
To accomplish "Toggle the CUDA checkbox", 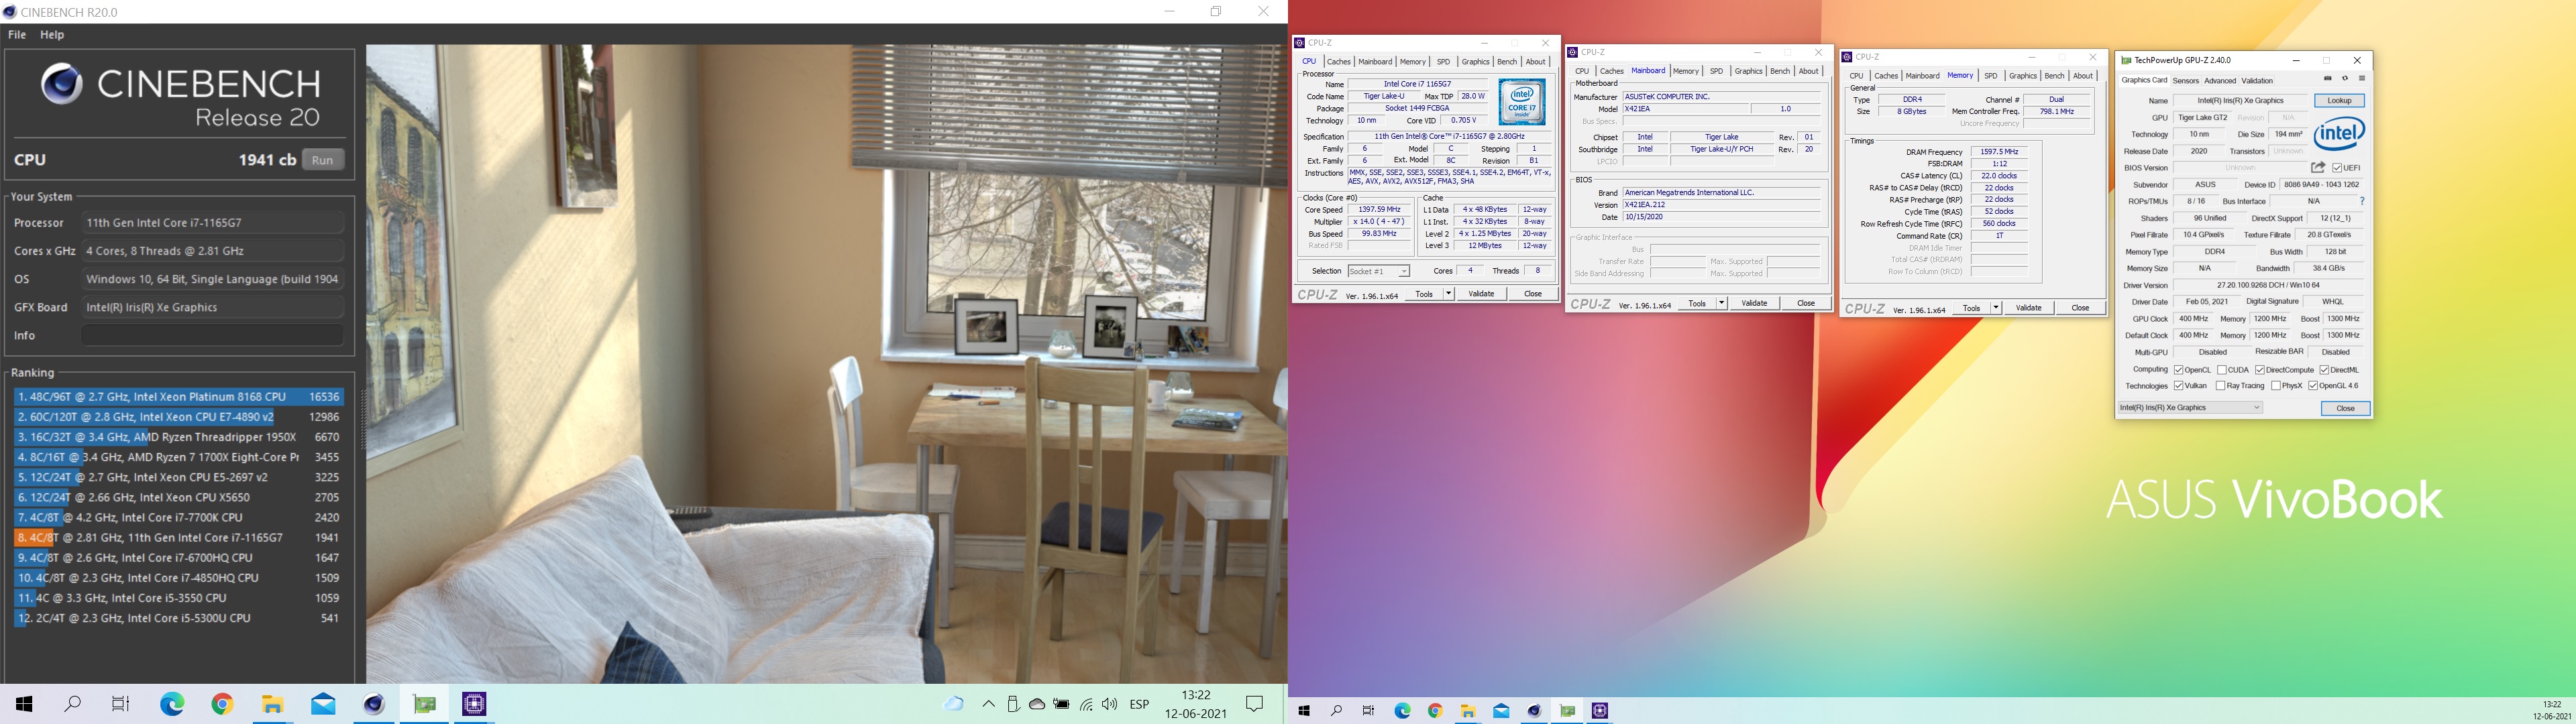I will click(x=2222, y=370).
